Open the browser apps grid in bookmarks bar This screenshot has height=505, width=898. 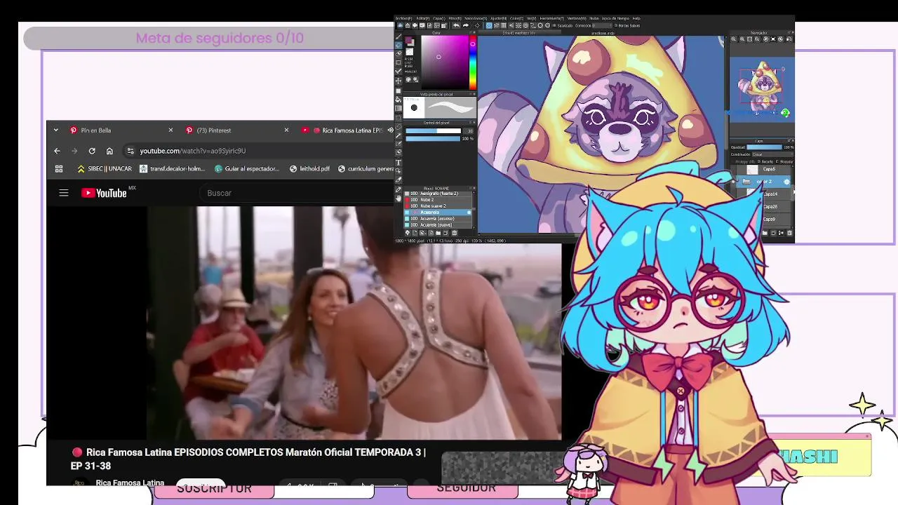point(59,168)
